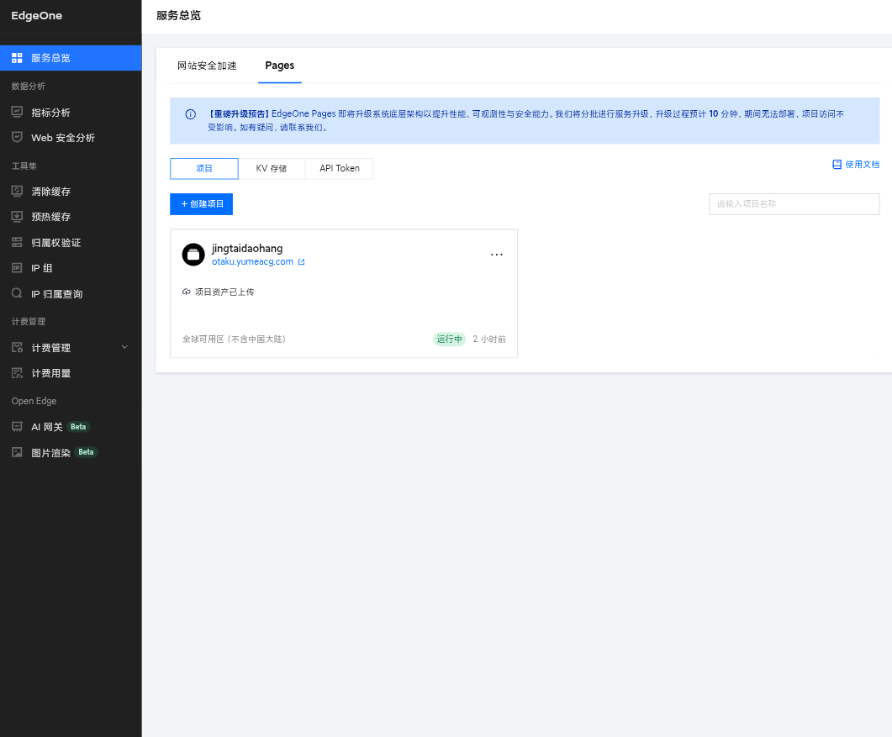The height and width of the screenshot is (737, 892).
Task: Open the three-dot menu on jingtaidaohang card
Action: click(x=497, y=255)
